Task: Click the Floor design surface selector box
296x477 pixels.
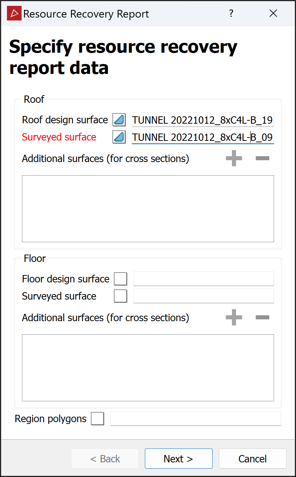Action: coord(121,279)
